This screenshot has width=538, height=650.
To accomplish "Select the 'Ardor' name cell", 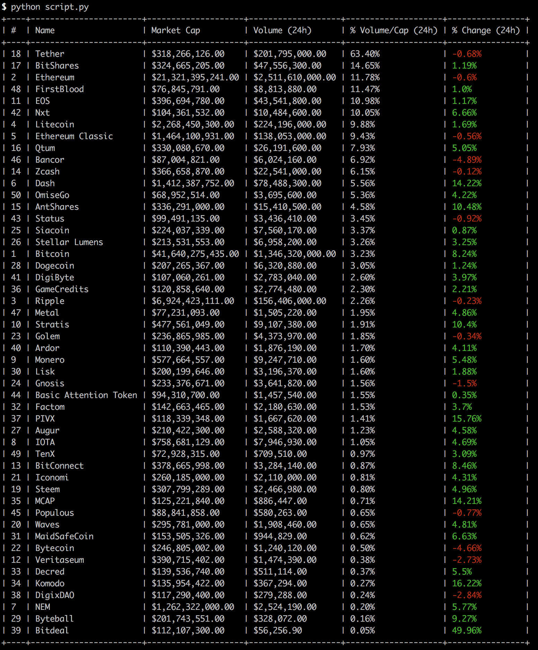I will click(x=47, y=348).
